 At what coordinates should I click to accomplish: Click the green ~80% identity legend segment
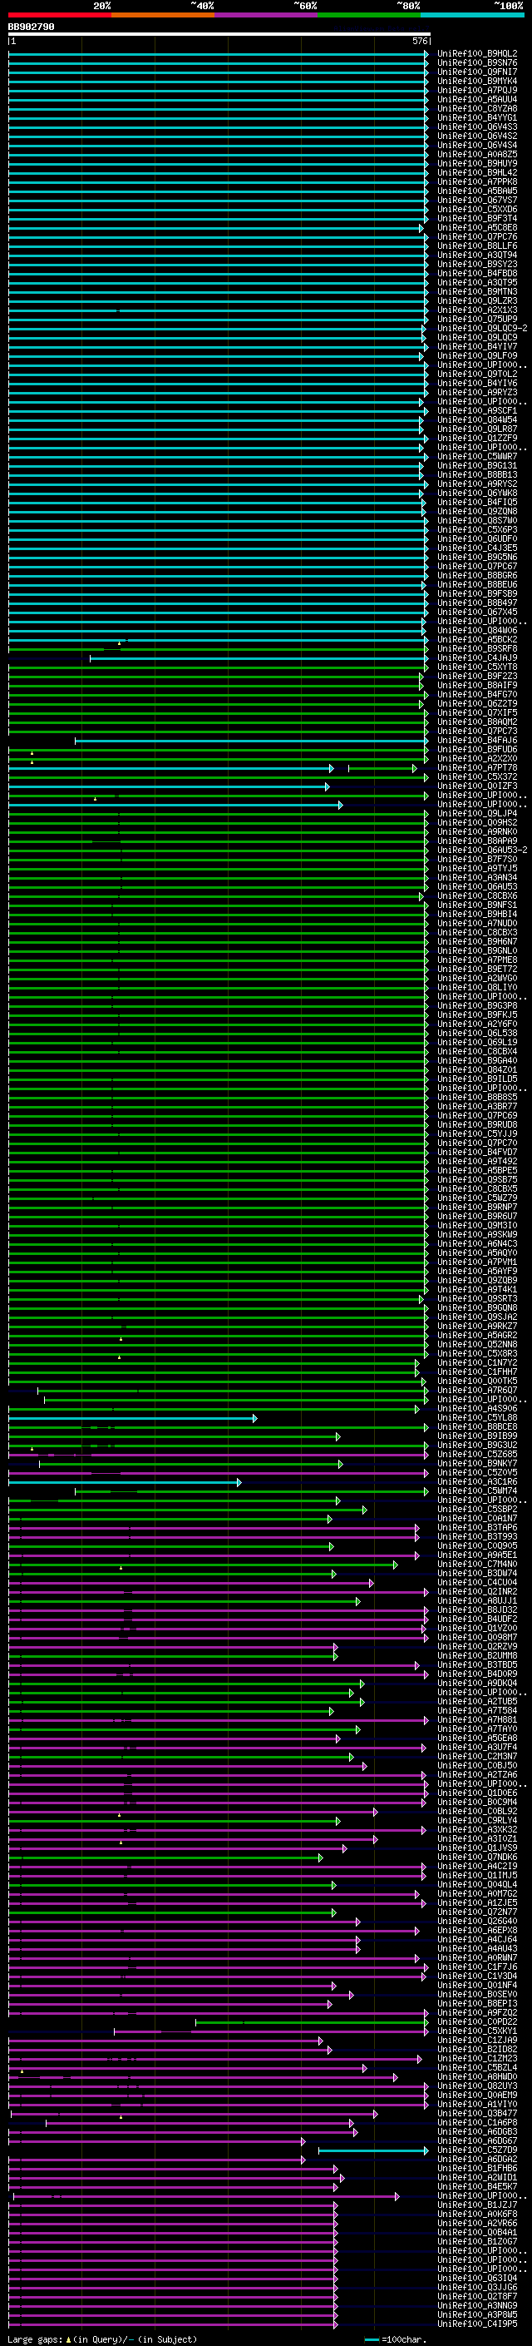368,15
